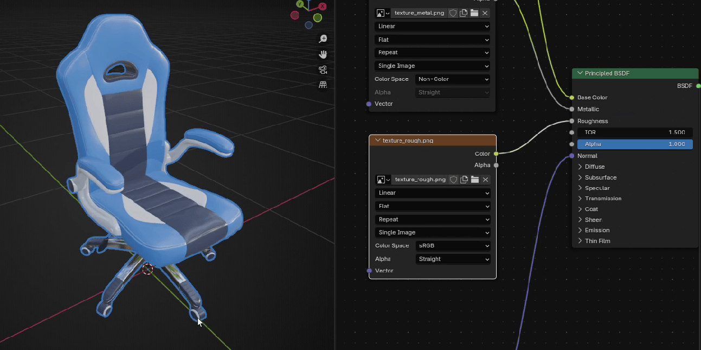Viewport: 701px width, 350px height.
Task: Toggle camera view with the camera icon
Action: [x=323, y=69]
